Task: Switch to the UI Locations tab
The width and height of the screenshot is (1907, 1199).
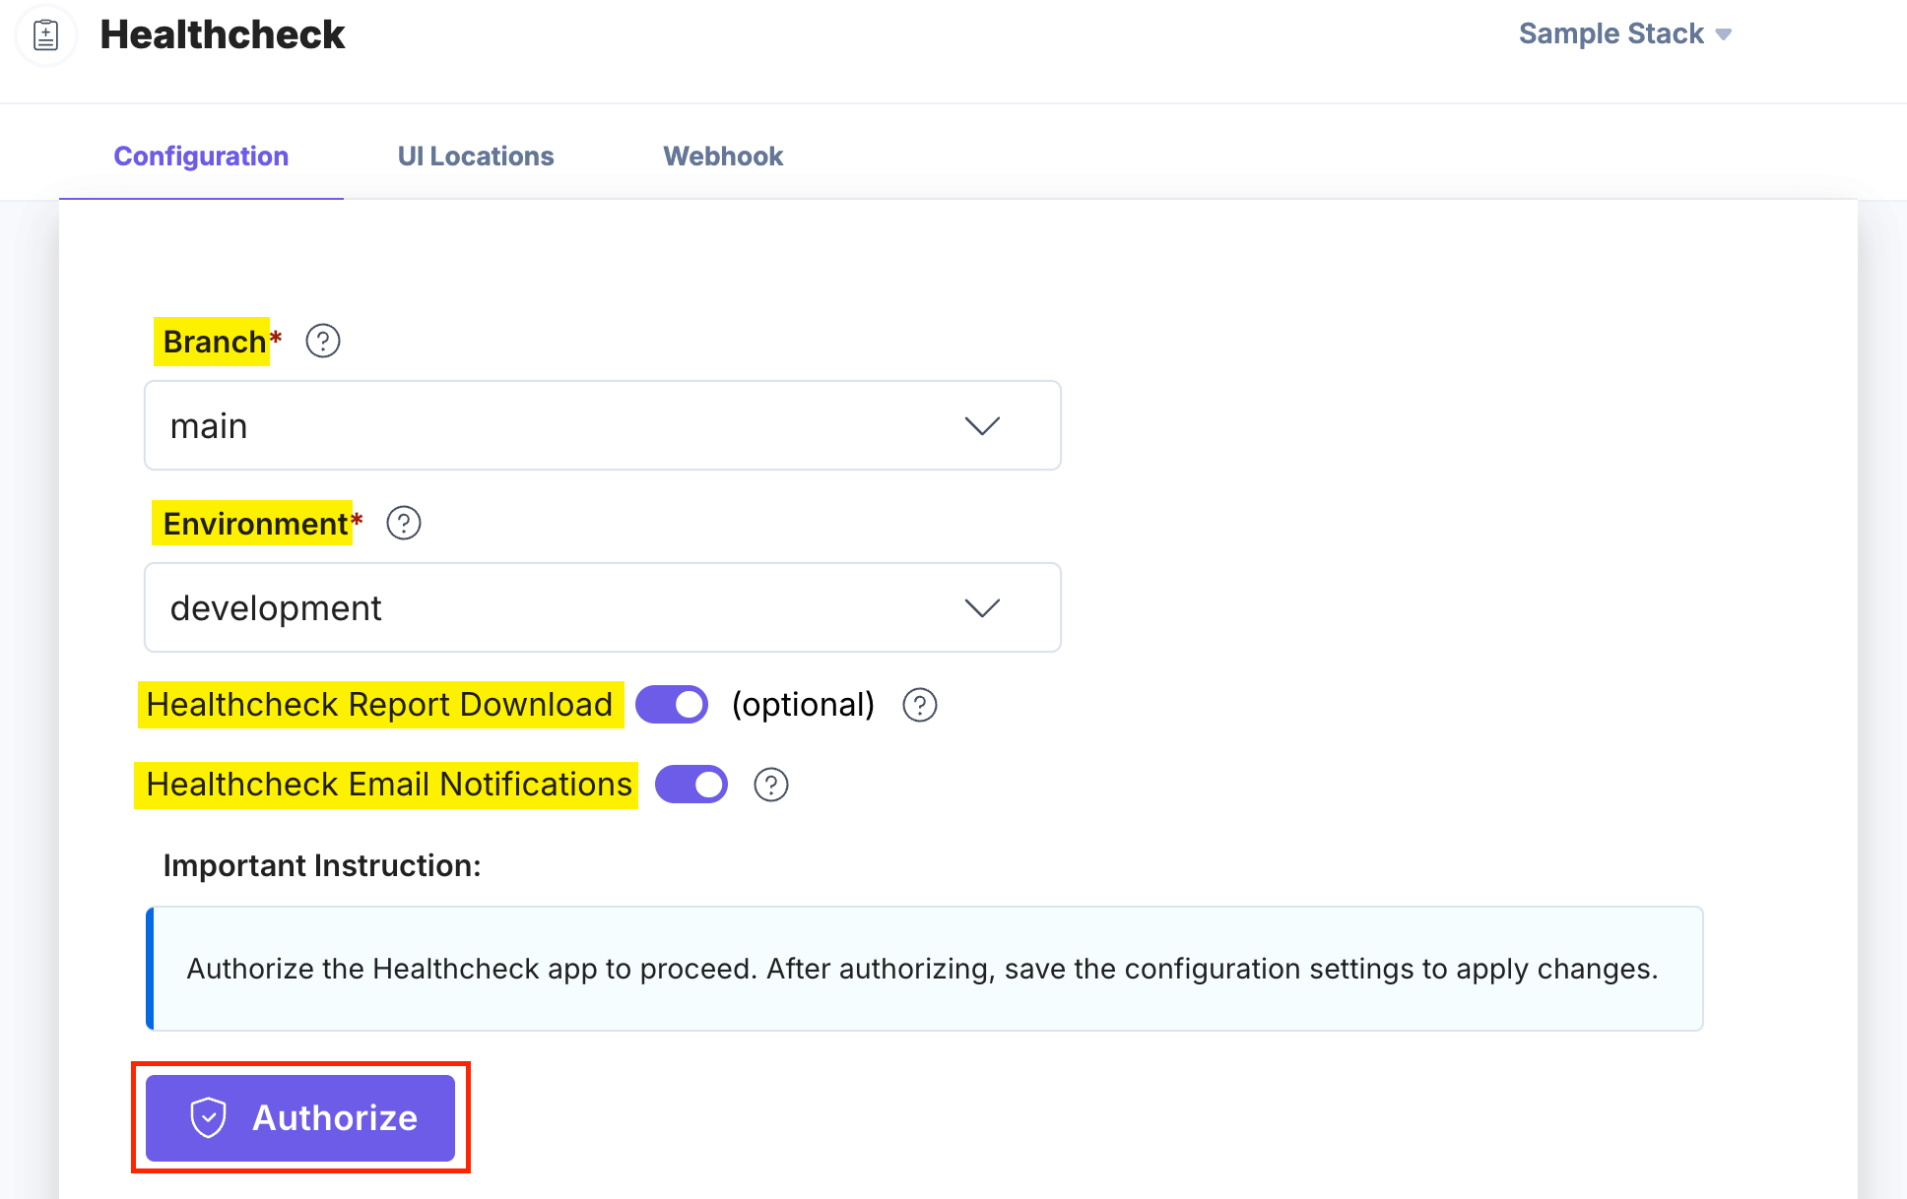Action: tap(475, 156)
